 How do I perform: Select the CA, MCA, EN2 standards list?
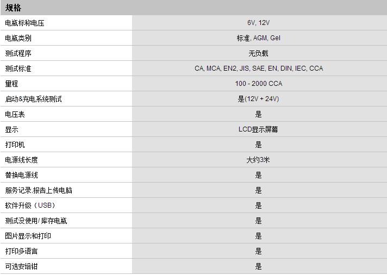coord(258,68)
